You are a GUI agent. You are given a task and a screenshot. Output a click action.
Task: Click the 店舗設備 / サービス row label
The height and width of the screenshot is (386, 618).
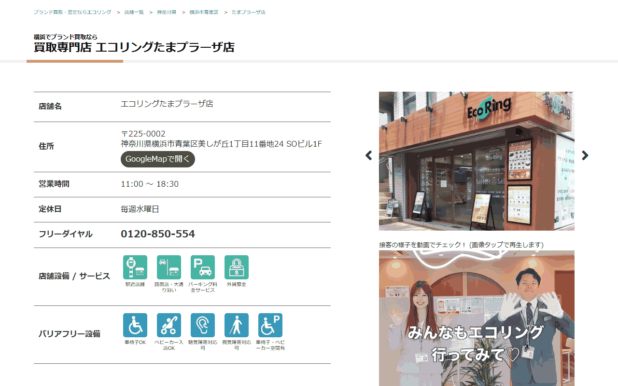74,276
